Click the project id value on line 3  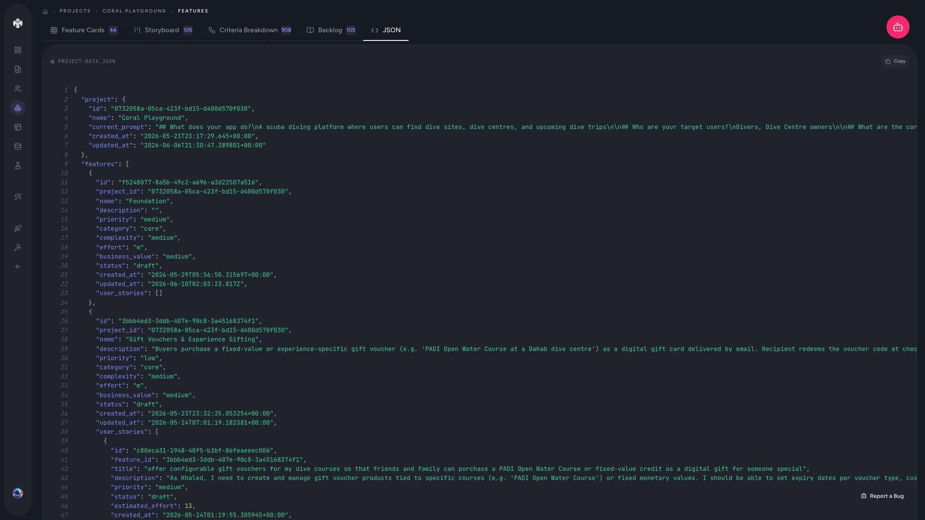[x=181, y=109]
